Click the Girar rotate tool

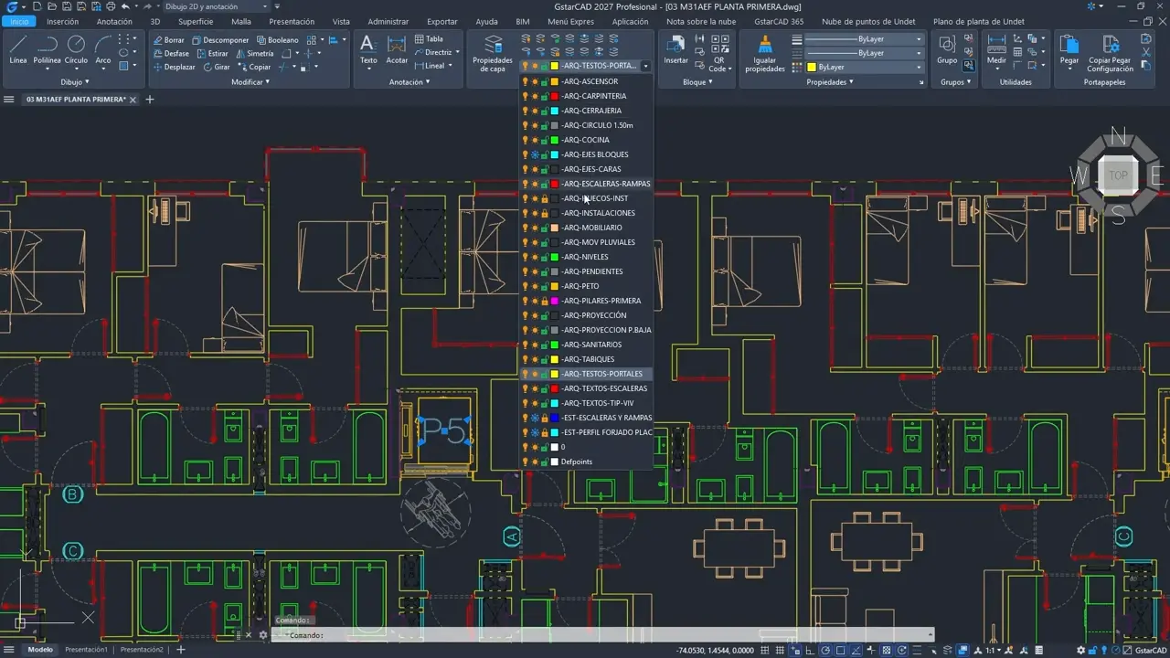point(216,67)
